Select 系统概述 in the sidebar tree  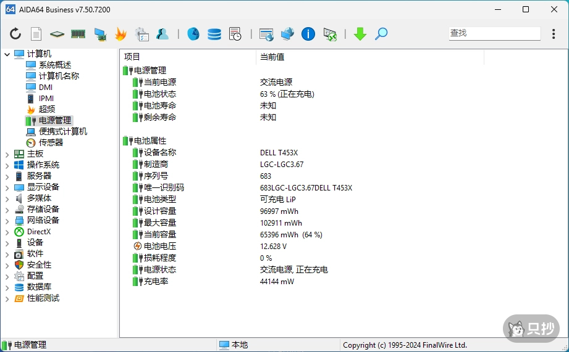pyautogui.click(x=54, y=65)
